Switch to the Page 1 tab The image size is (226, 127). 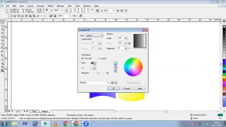click(34, 111)
